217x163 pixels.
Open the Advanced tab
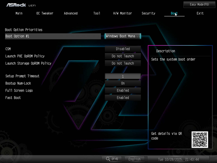71,13
